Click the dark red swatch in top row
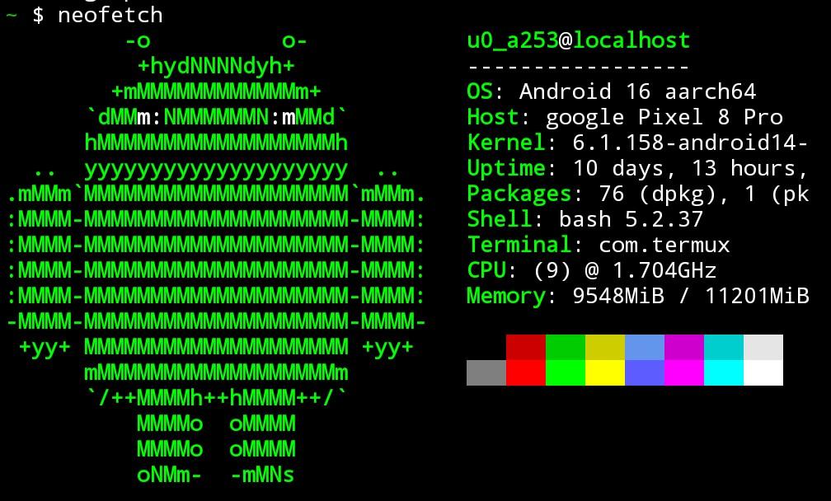Image resolution: width=831 pixels, height=501 pixels. 526,347
